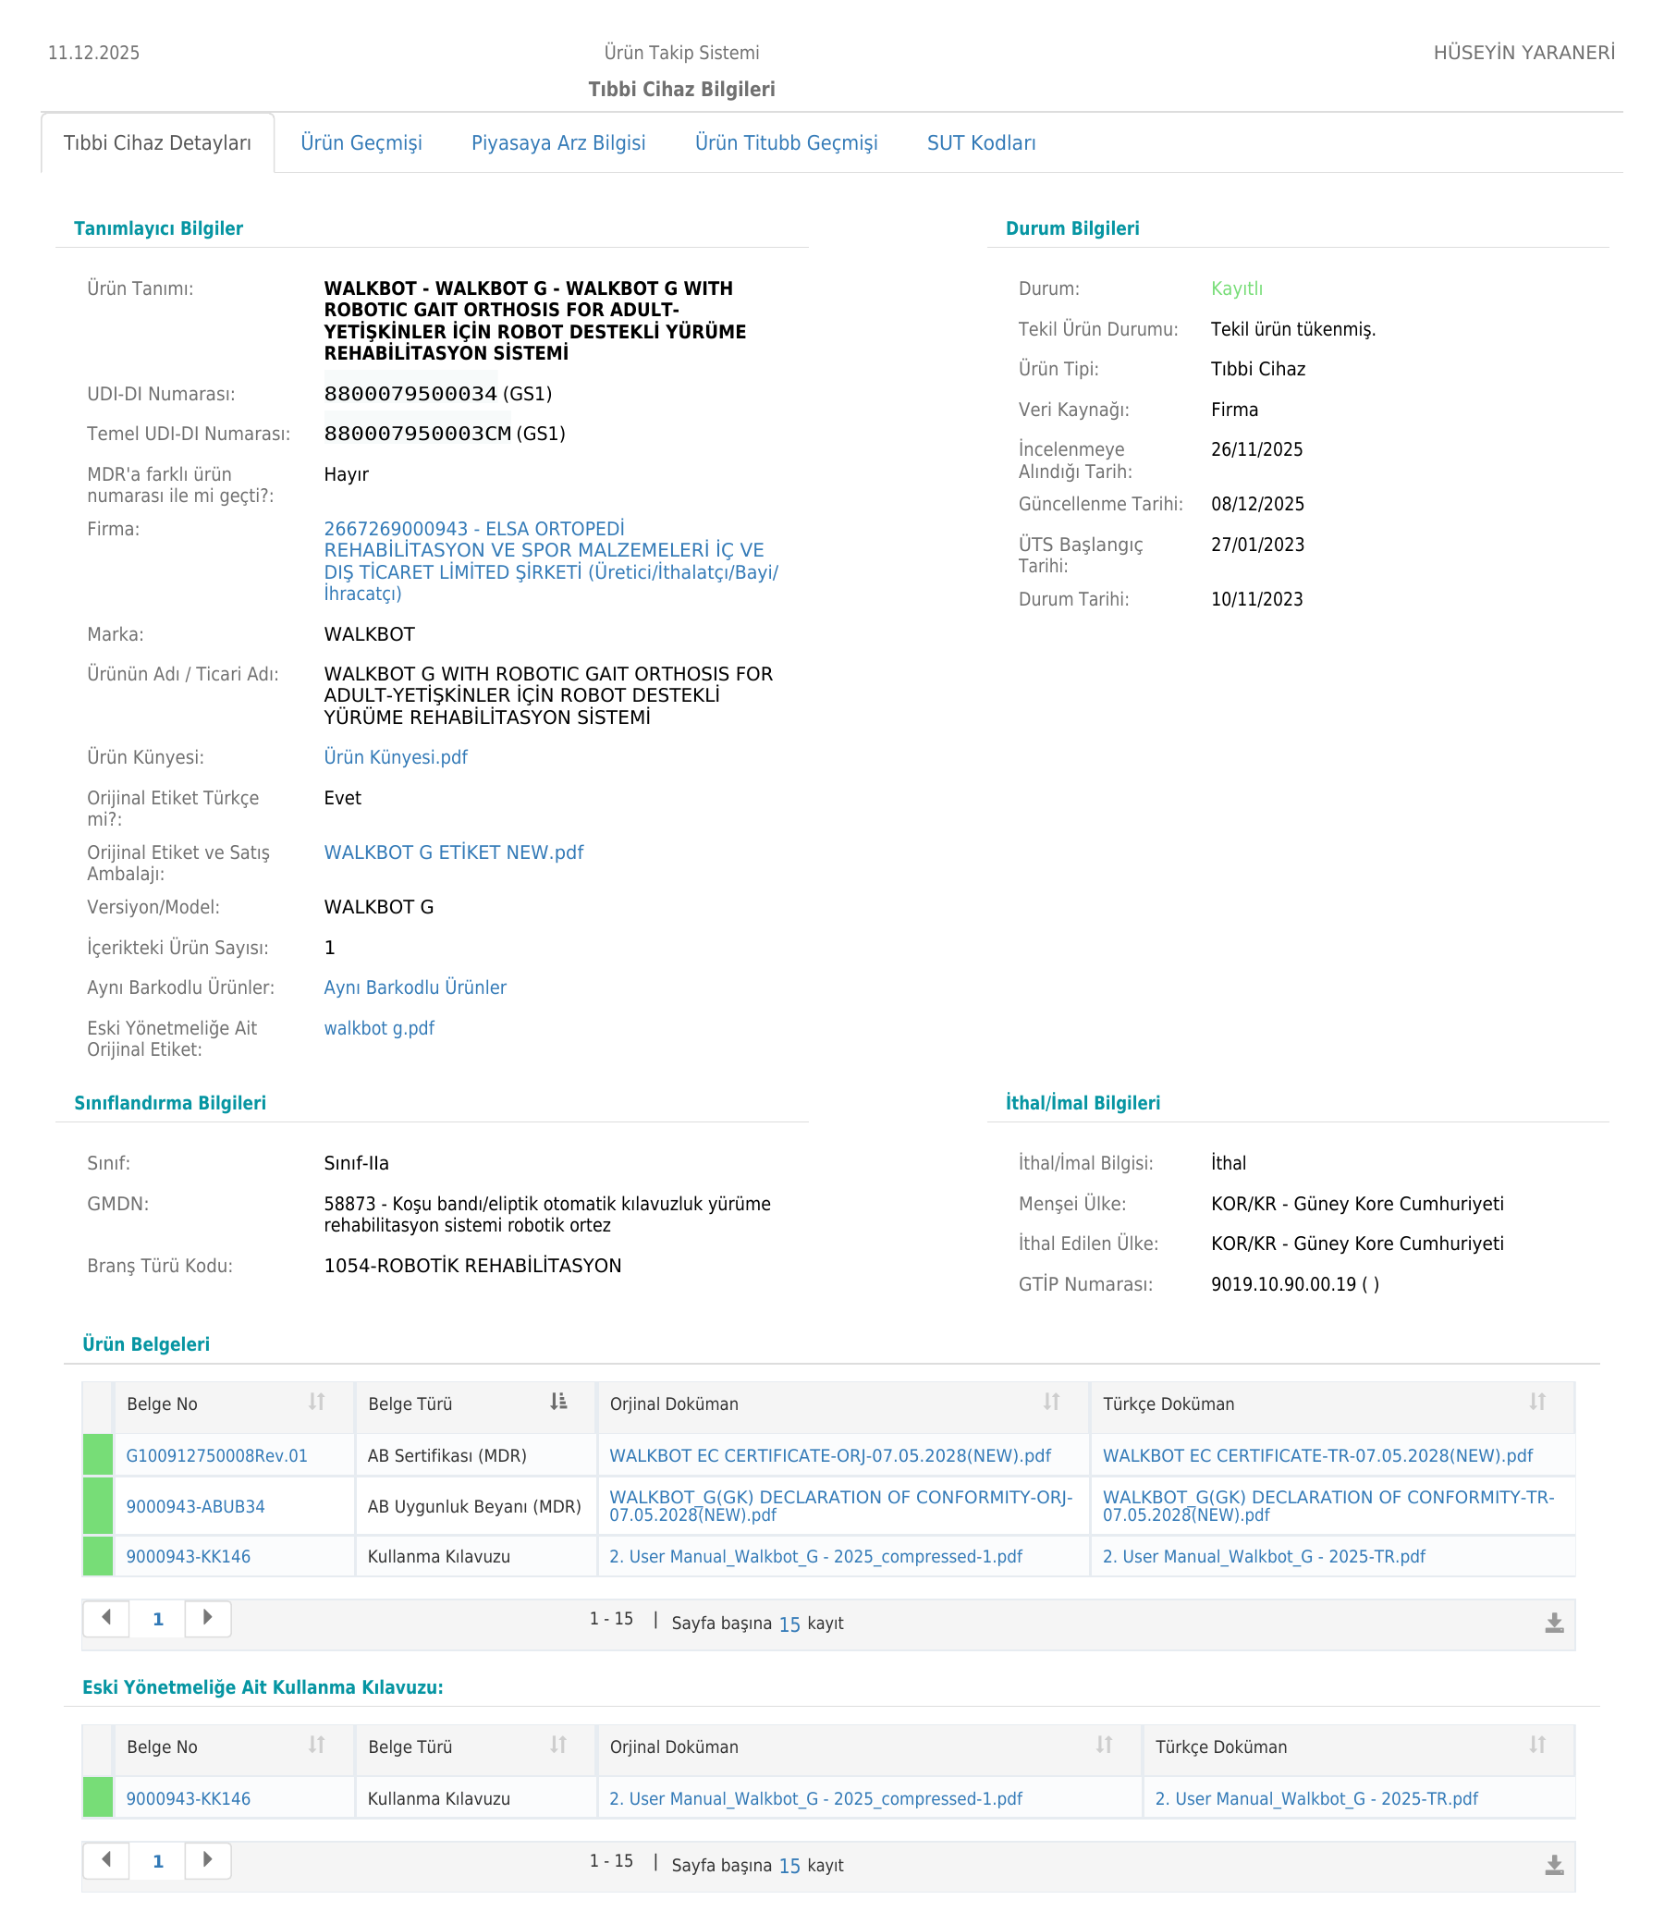Image resolution: width=1664 pixels, height=1912 pixels.
Task: Go to next page in Eski Yönetmeliğe table
Action: click(x=208, y=1861)
